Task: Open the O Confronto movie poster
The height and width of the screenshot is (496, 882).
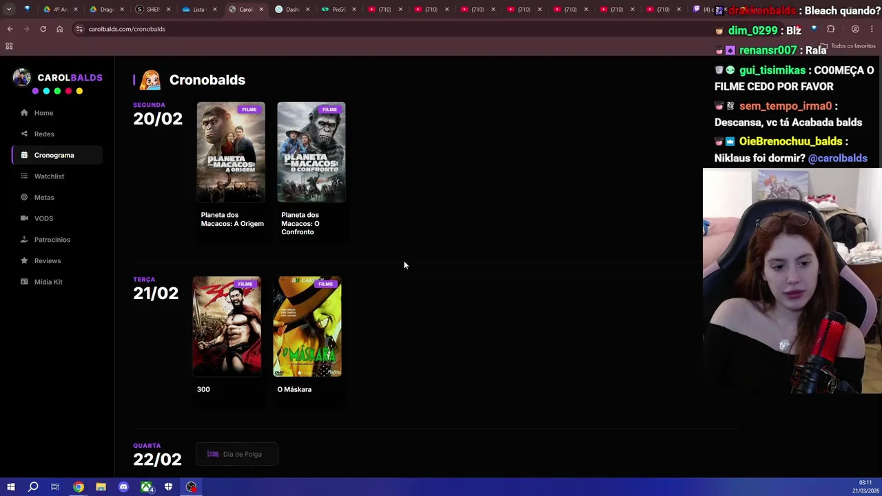Action: (311, 152)
